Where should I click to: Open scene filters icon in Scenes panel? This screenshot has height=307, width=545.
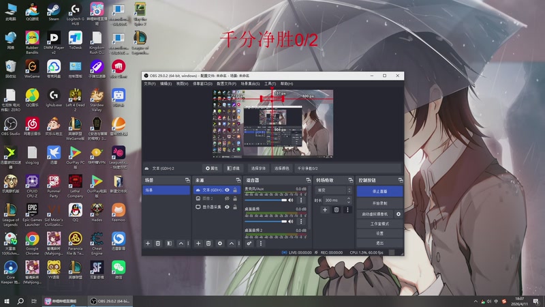tap(169, 244)
